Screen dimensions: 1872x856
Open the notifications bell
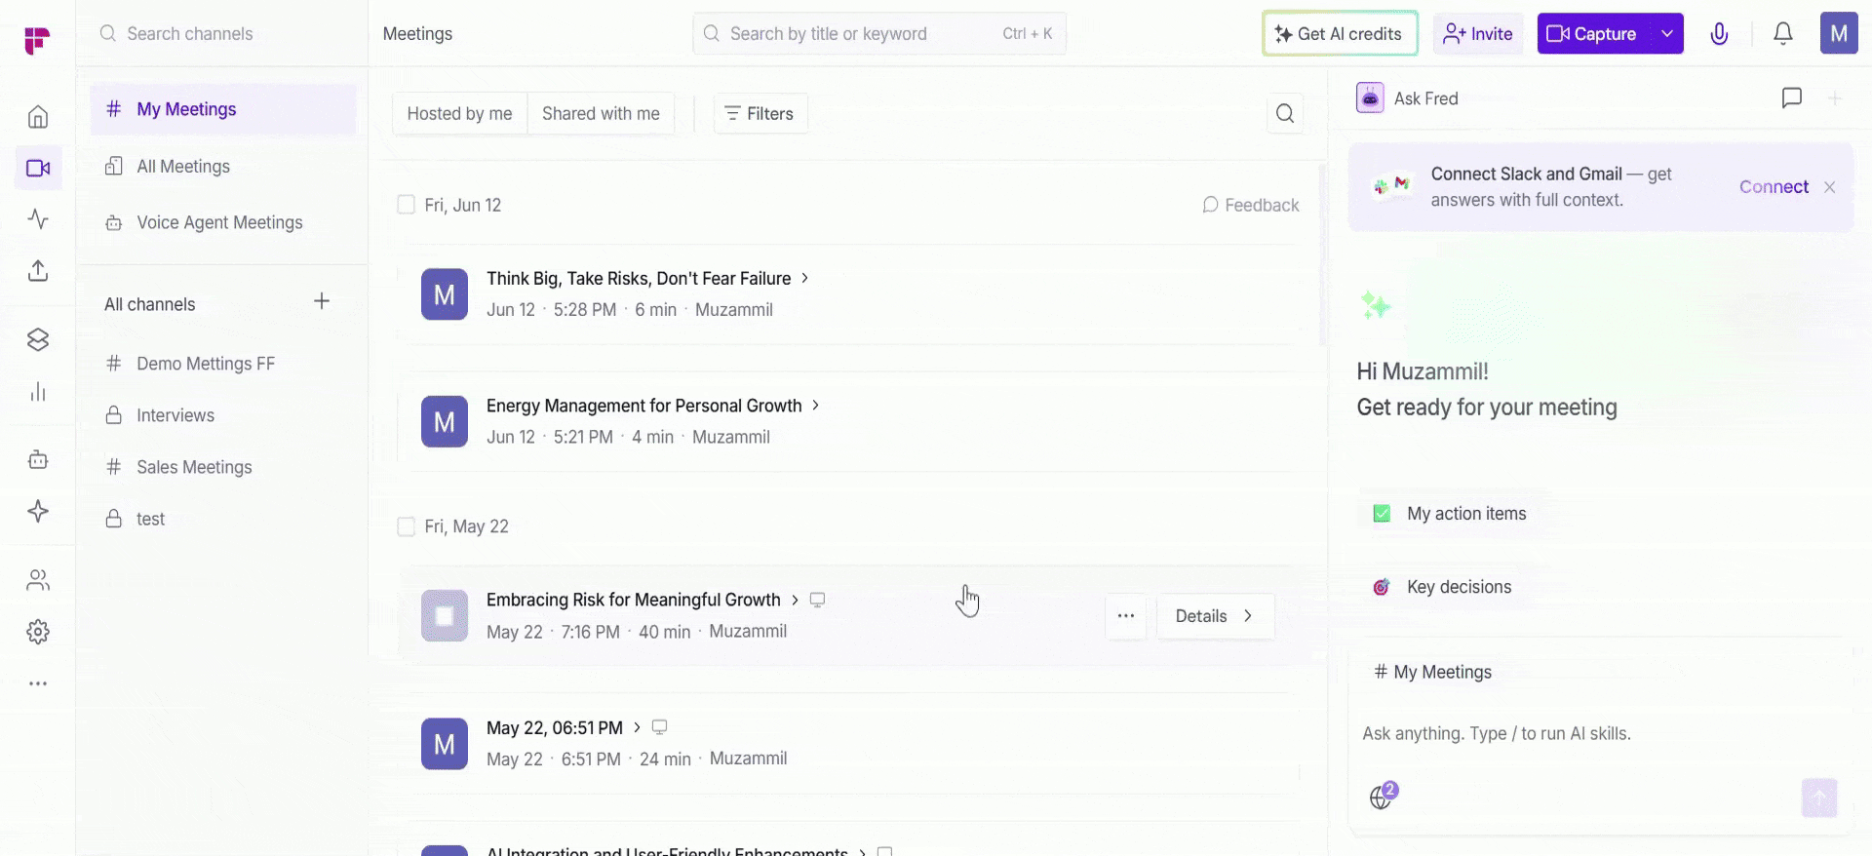1783,34
